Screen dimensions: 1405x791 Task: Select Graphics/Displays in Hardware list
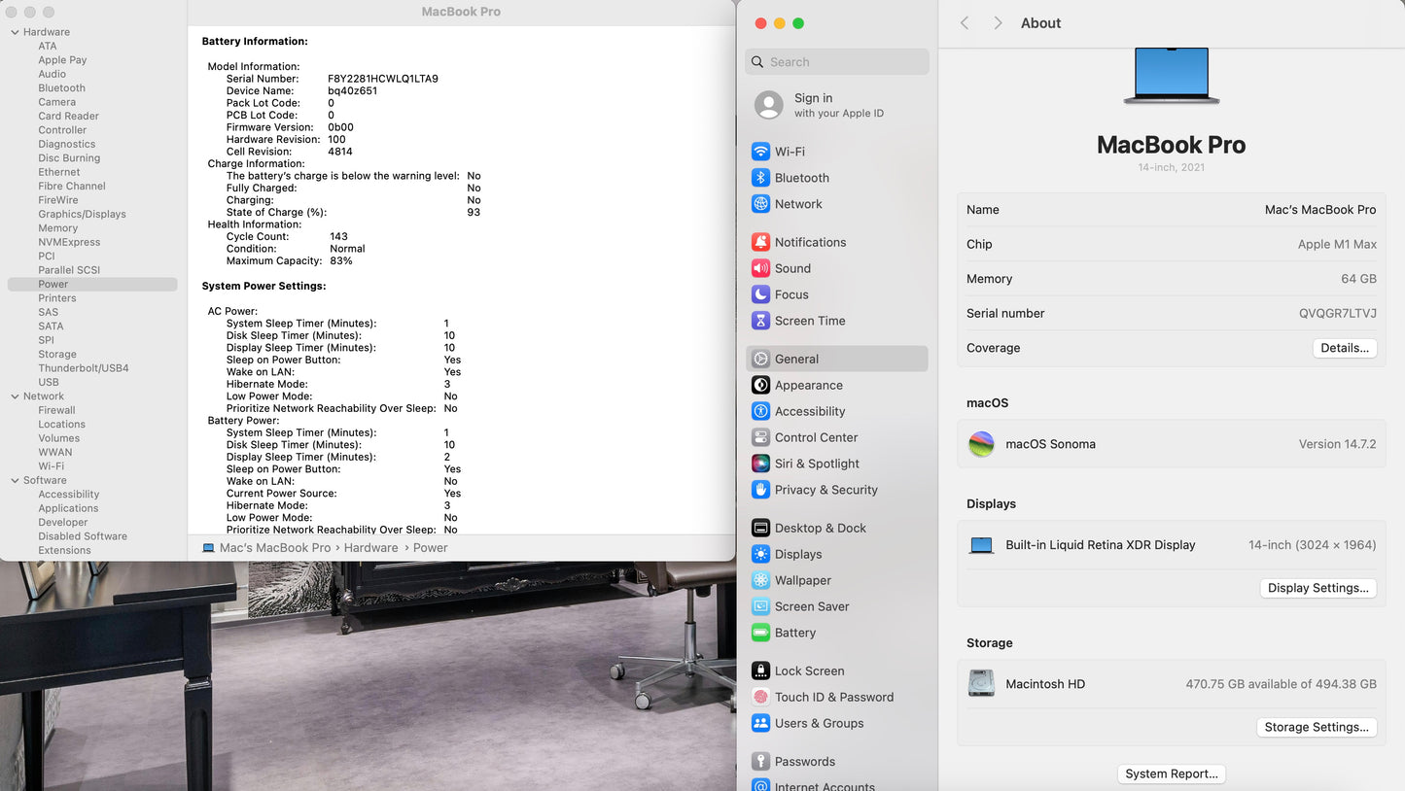click(82, 214)
